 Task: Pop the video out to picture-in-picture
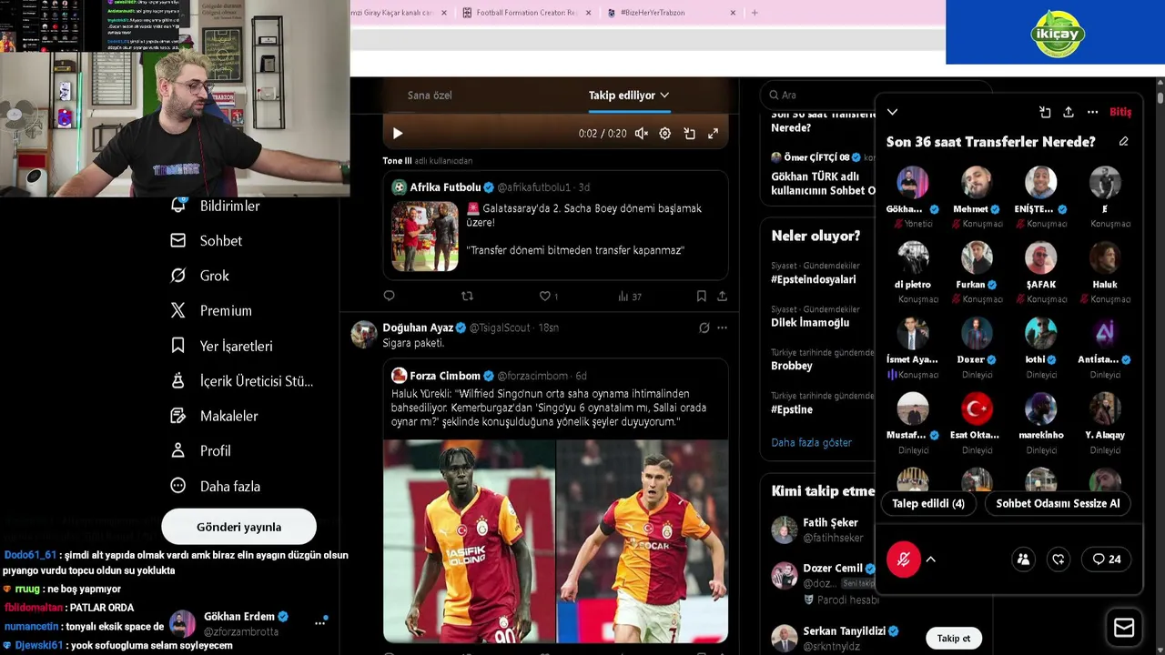pyautogui.click(x=689, y=134)
